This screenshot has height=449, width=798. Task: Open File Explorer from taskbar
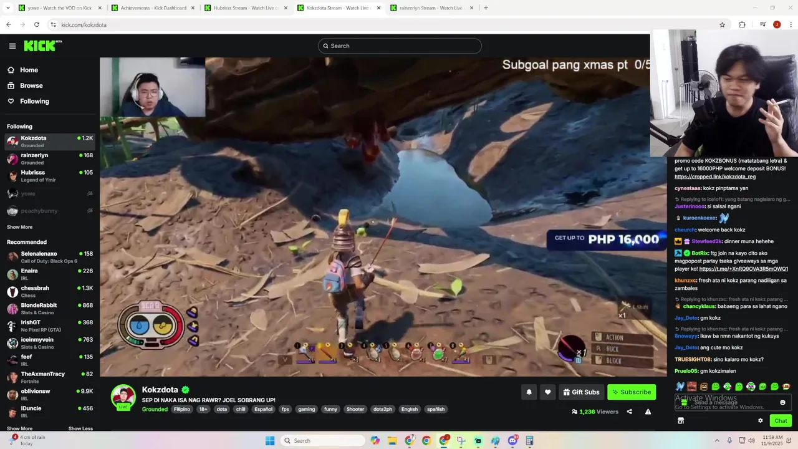pyautogui.click(x=392, y=441)
